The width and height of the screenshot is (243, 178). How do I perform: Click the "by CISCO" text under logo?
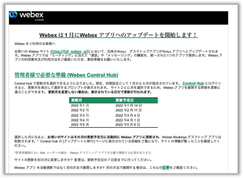click(x=38, y=20)
